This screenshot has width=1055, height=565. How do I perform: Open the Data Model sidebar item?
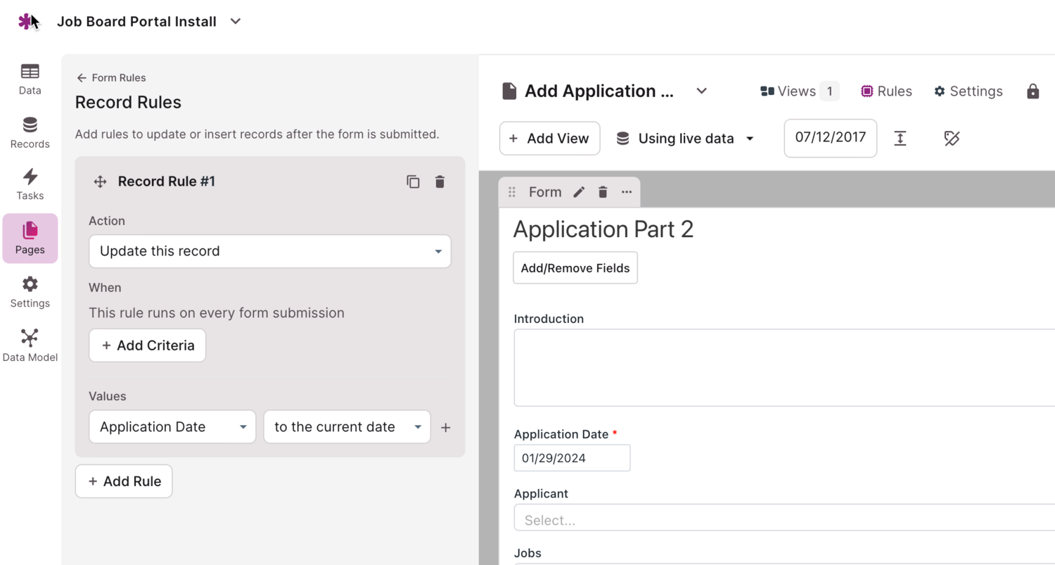pyautogui.click(x=30, y=345)
